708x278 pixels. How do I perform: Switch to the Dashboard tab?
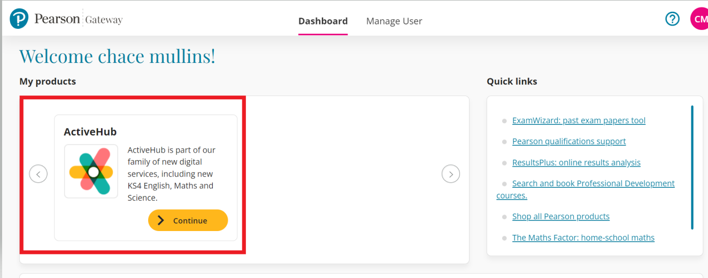point(323,21)
